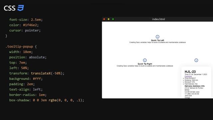The height and width of the screenshot is (120, 213).
Task: Click the font-size: 2.5em code line
Action: 26,20
